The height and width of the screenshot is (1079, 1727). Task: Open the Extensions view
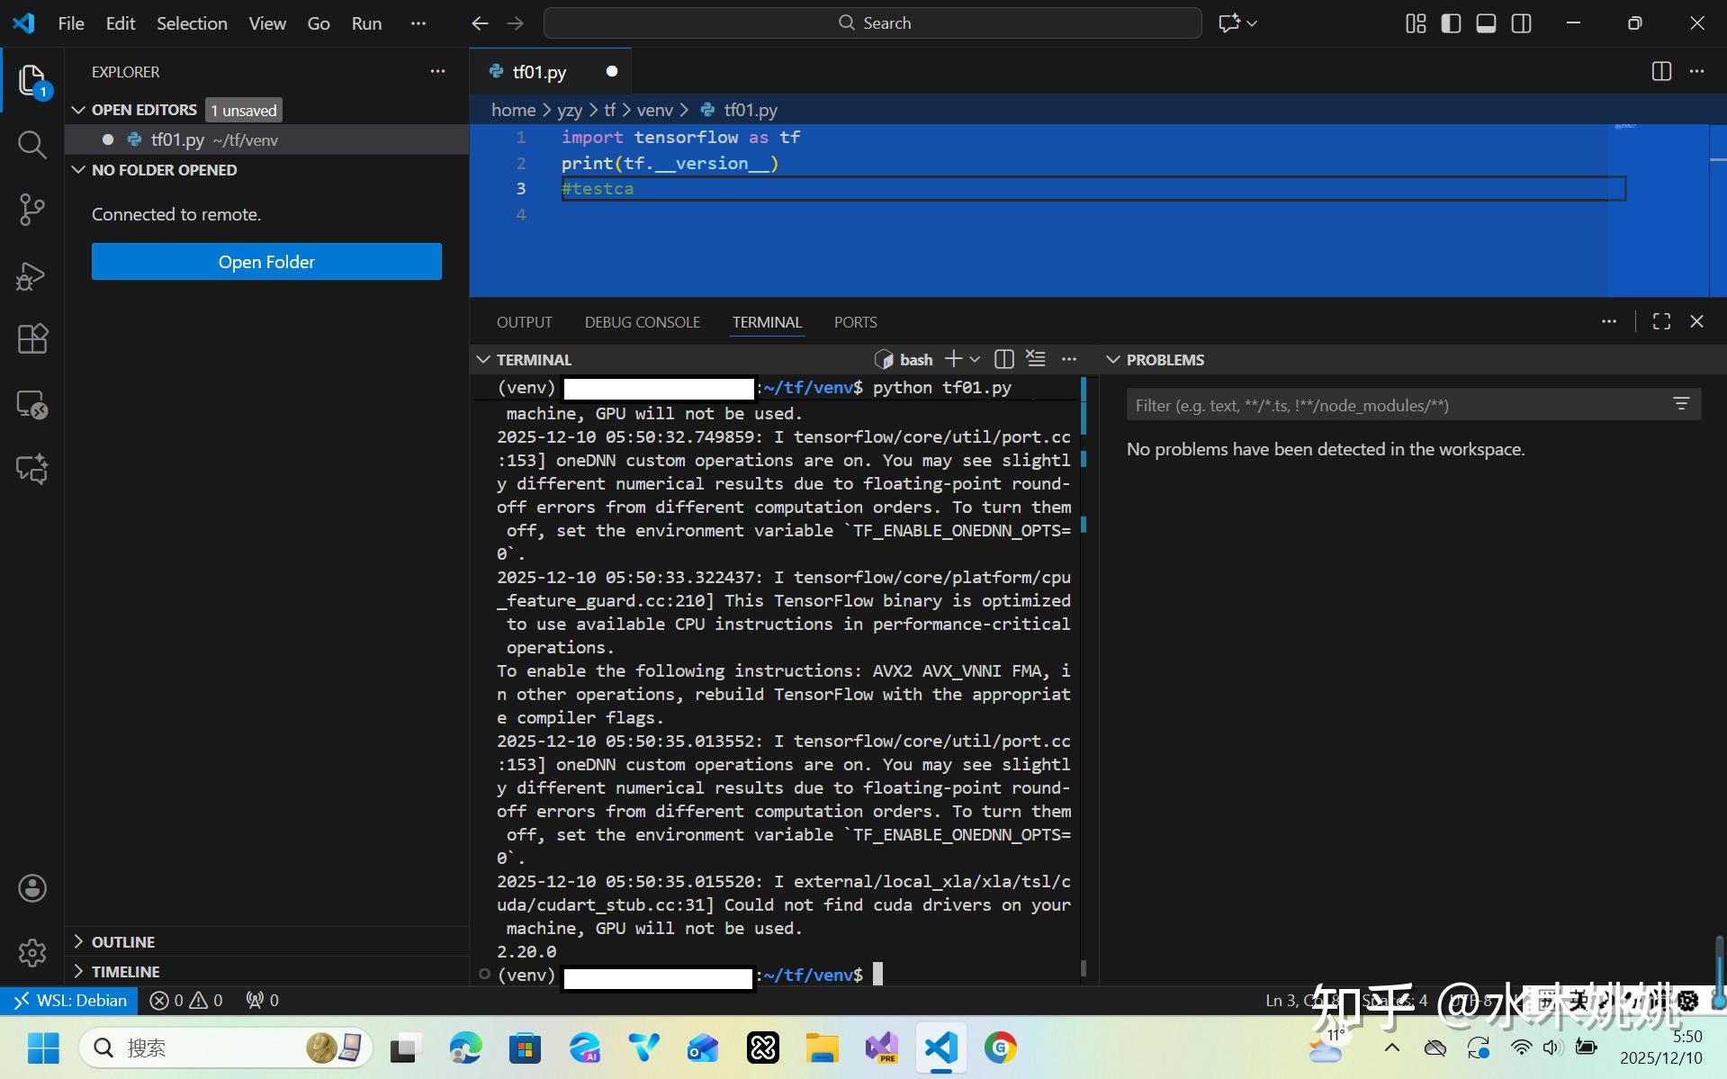click(32, 339)
